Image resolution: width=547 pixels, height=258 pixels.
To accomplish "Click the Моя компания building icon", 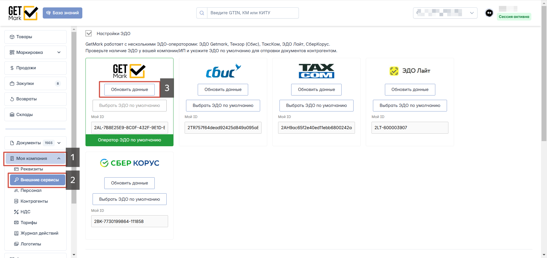I will 12,159.
